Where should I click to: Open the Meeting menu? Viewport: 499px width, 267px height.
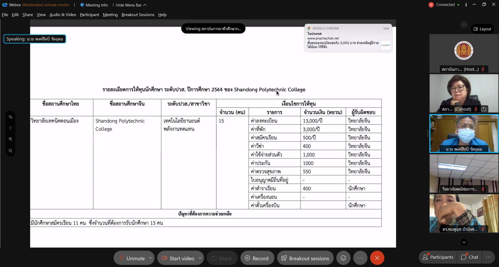110,15
